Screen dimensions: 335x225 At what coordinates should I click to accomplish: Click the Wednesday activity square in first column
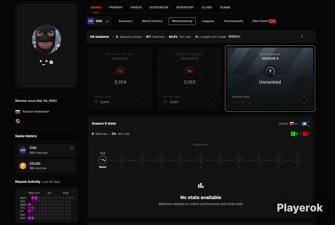click(29, 205)
